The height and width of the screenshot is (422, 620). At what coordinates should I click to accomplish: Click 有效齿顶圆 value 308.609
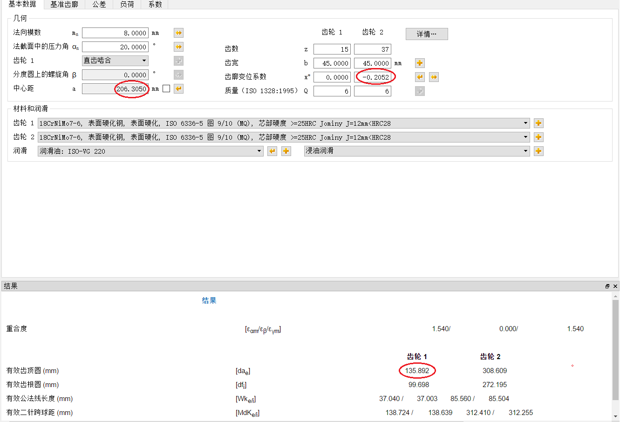pyautogui.click(x=495, y=371)
